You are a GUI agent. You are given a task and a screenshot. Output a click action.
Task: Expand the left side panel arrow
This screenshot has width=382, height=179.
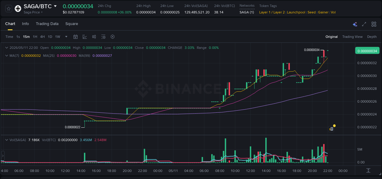[x=3, y=155]
